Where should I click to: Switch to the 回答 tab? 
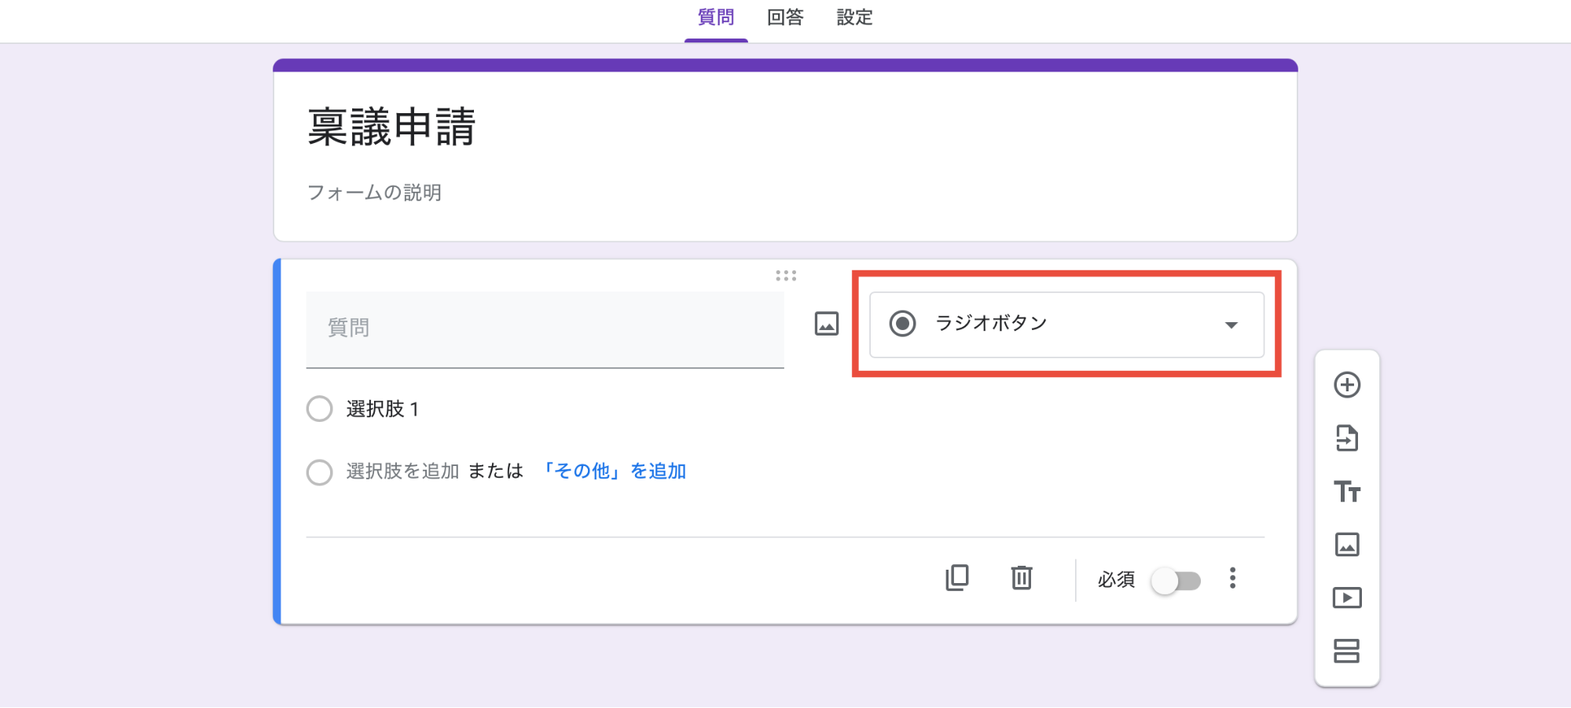pos(785,18)
